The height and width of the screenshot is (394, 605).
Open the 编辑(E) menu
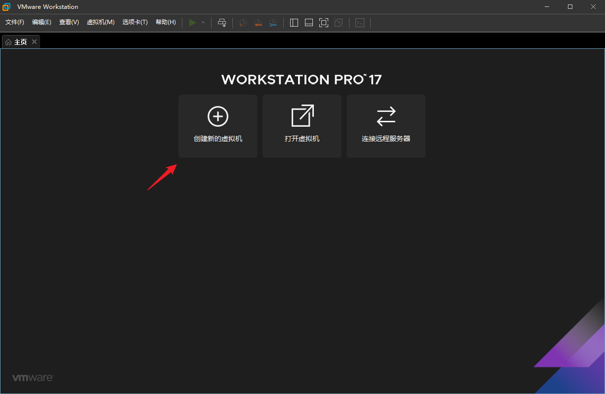pos(42,22)
